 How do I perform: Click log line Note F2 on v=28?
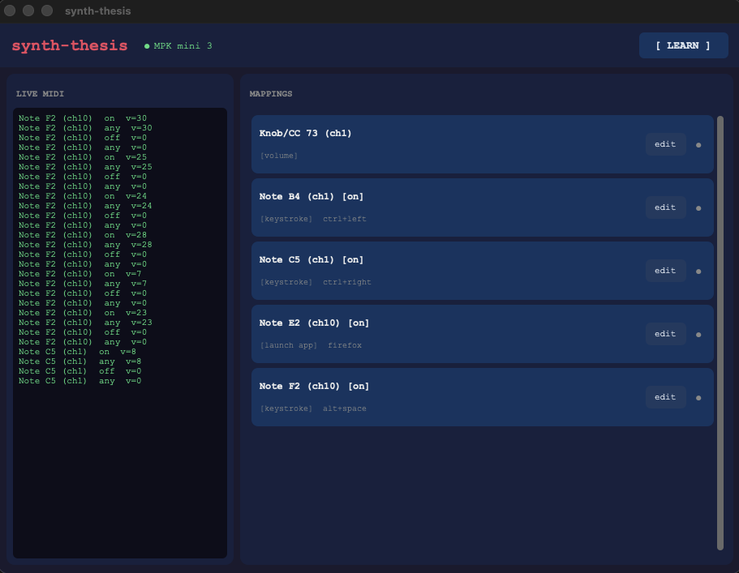(x=83, y=235)
